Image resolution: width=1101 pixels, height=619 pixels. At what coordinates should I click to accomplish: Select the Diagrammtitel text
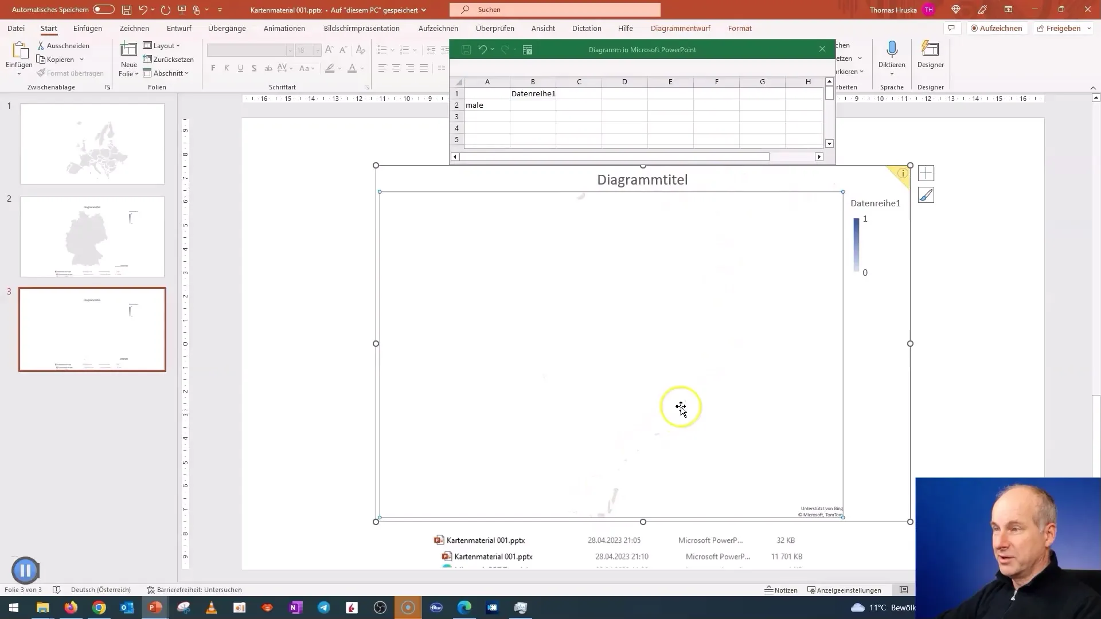click(x=642, y=180)
